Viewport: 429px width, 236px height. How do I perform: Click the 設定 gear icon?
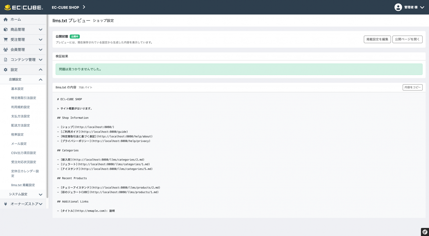(5, 70)
